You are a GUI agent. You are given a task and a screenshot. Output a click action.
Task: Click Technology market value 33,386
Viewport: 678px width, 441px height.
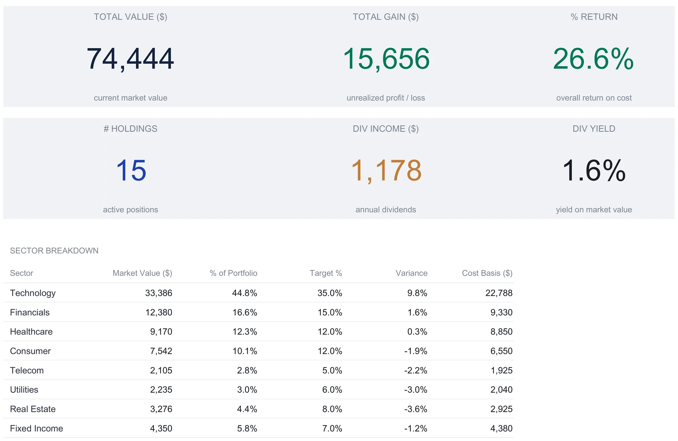pos(159,293)
